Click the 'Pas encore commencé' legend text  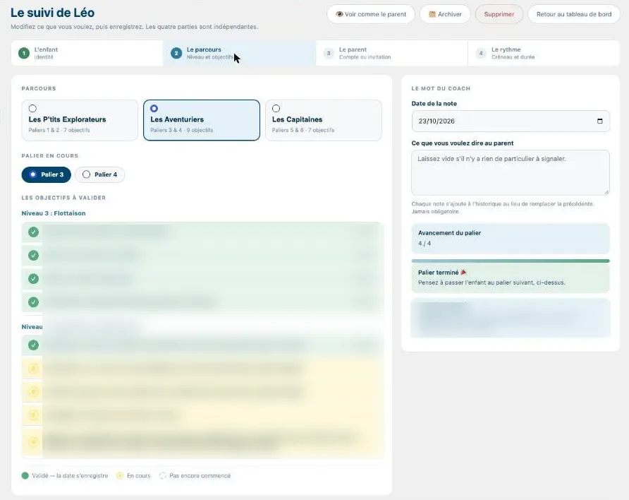pos(200,475)
